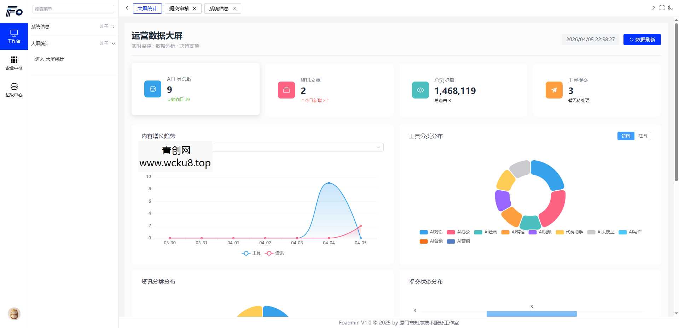Open 进入 大屏统计 from the sidebar
Screen dimensions: 679x328
click(50, 59)
